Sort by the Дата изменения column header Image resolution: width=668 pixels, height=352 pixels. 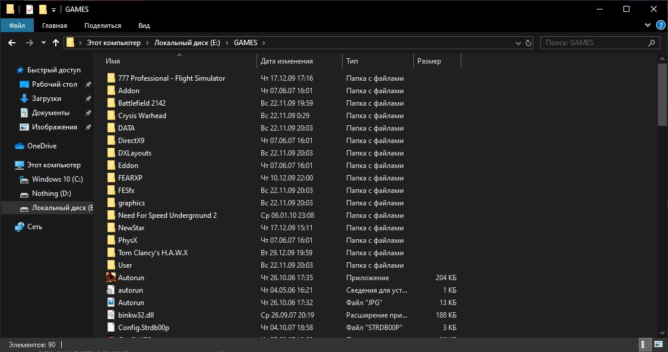pyautogui.click(x=287, y=61)
